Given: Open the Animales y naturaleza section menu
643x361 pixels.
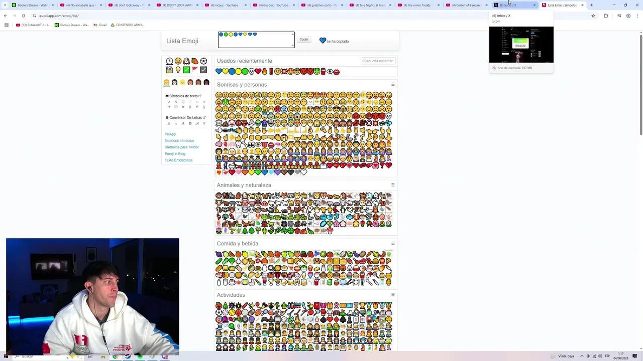Looking at the screenshot, I should pyautogui.click(x=393, y=185).
